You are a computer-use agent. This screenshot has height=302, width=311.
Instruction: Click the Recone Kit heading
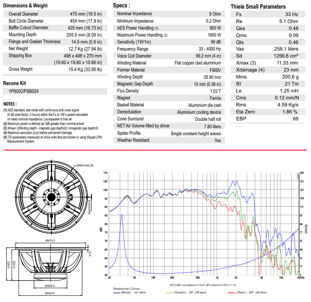click(x=14, y=83)
